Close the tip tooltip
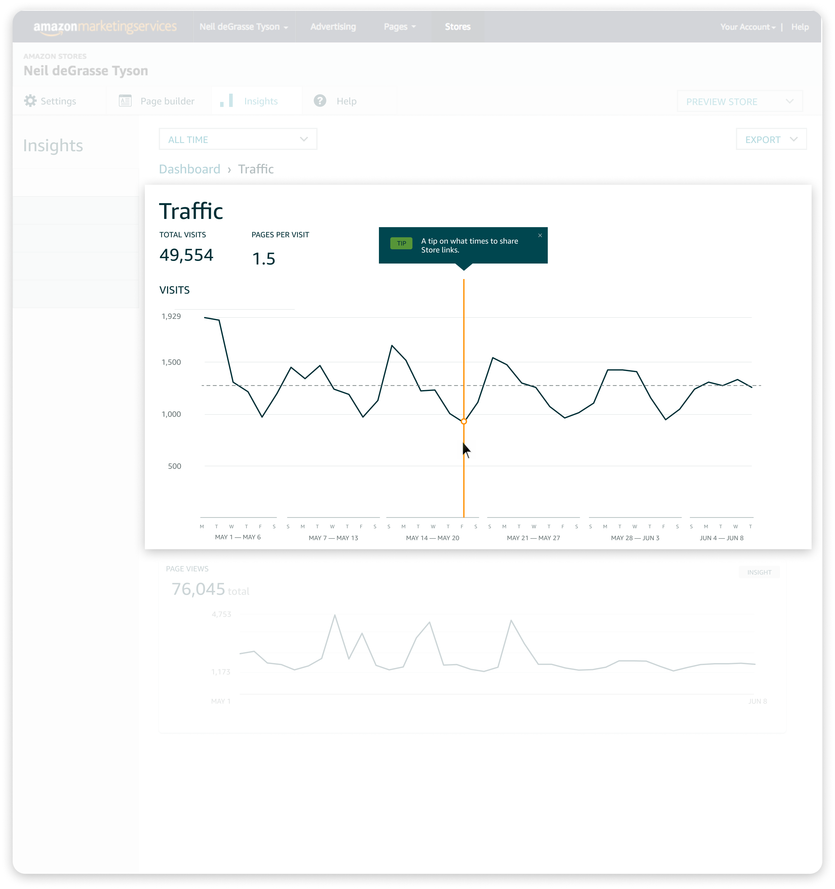Screen dimensions: 835x889 (540, 235)
